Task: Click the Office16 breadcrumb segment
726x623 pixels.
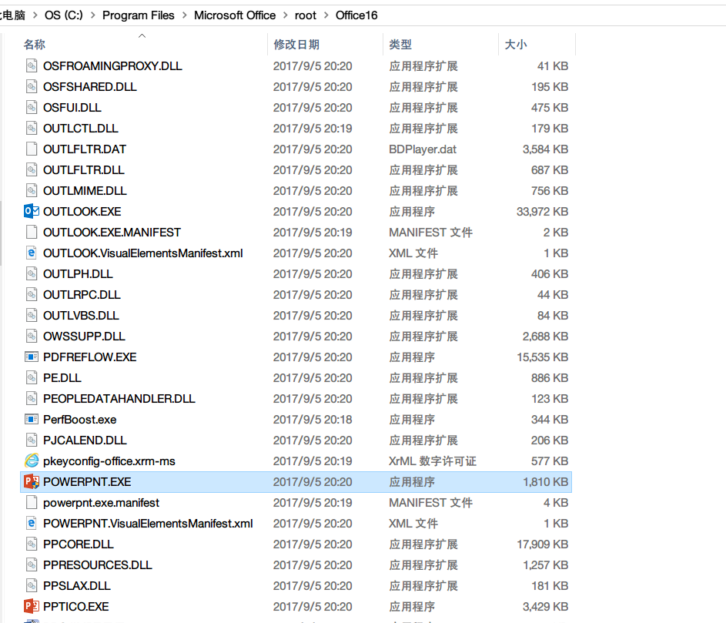Action: (356, 15)
